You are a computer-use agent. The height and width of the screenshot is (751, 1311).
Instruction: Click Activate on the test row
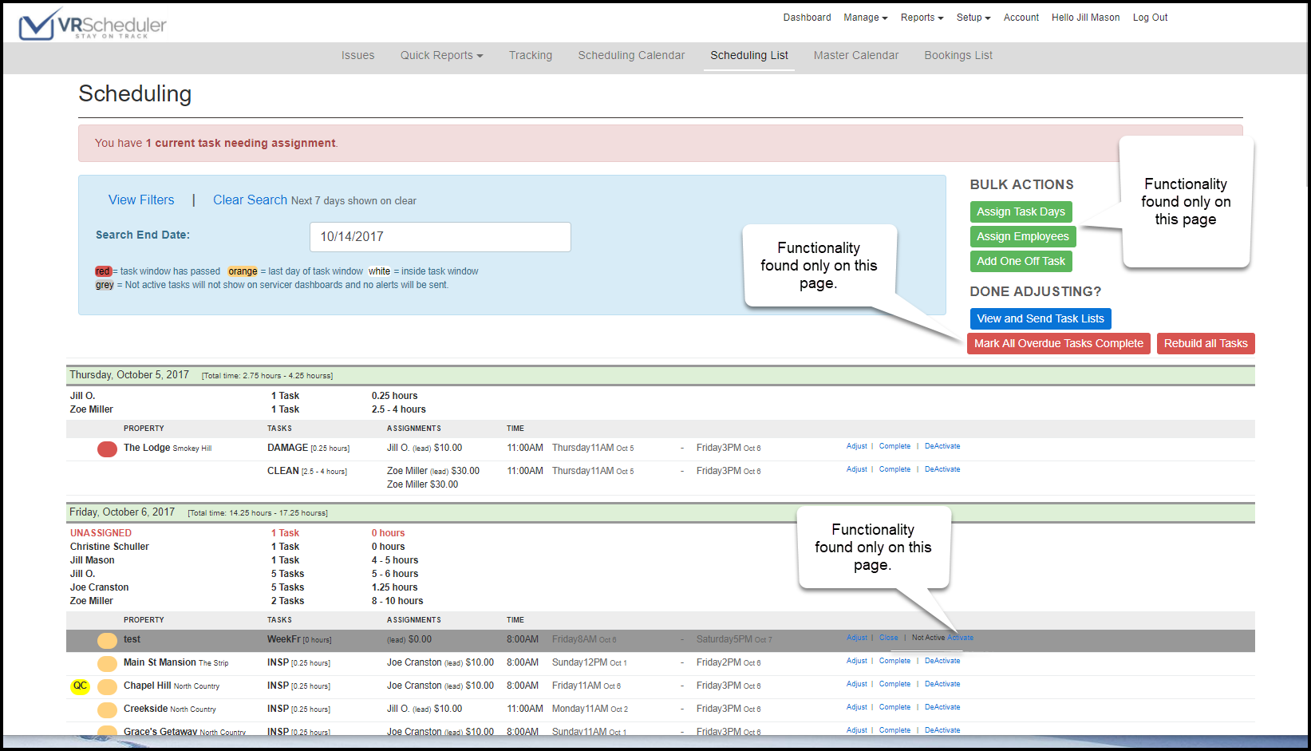(960, 638)
